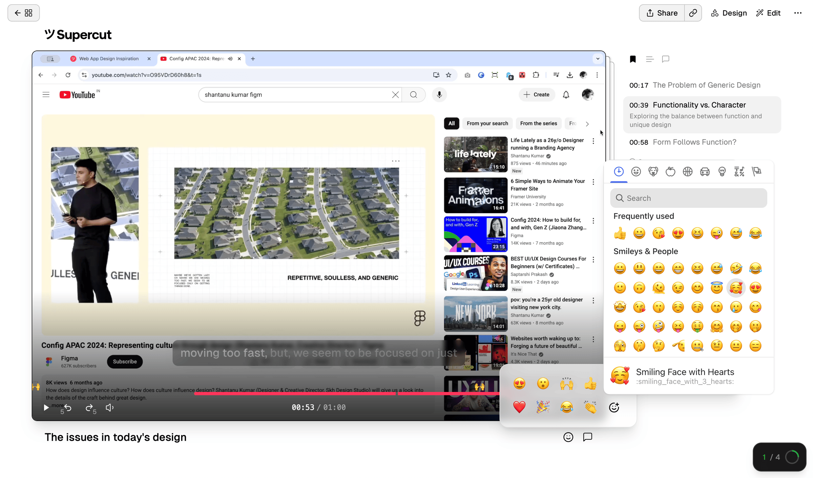Mute the video volume

coord(109,408)
